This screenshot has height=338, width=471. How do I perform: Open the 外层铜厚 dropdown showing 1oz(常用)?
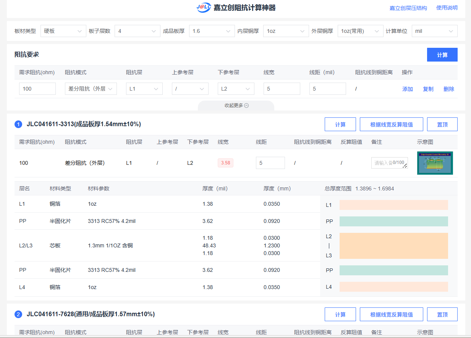point(360,31)
